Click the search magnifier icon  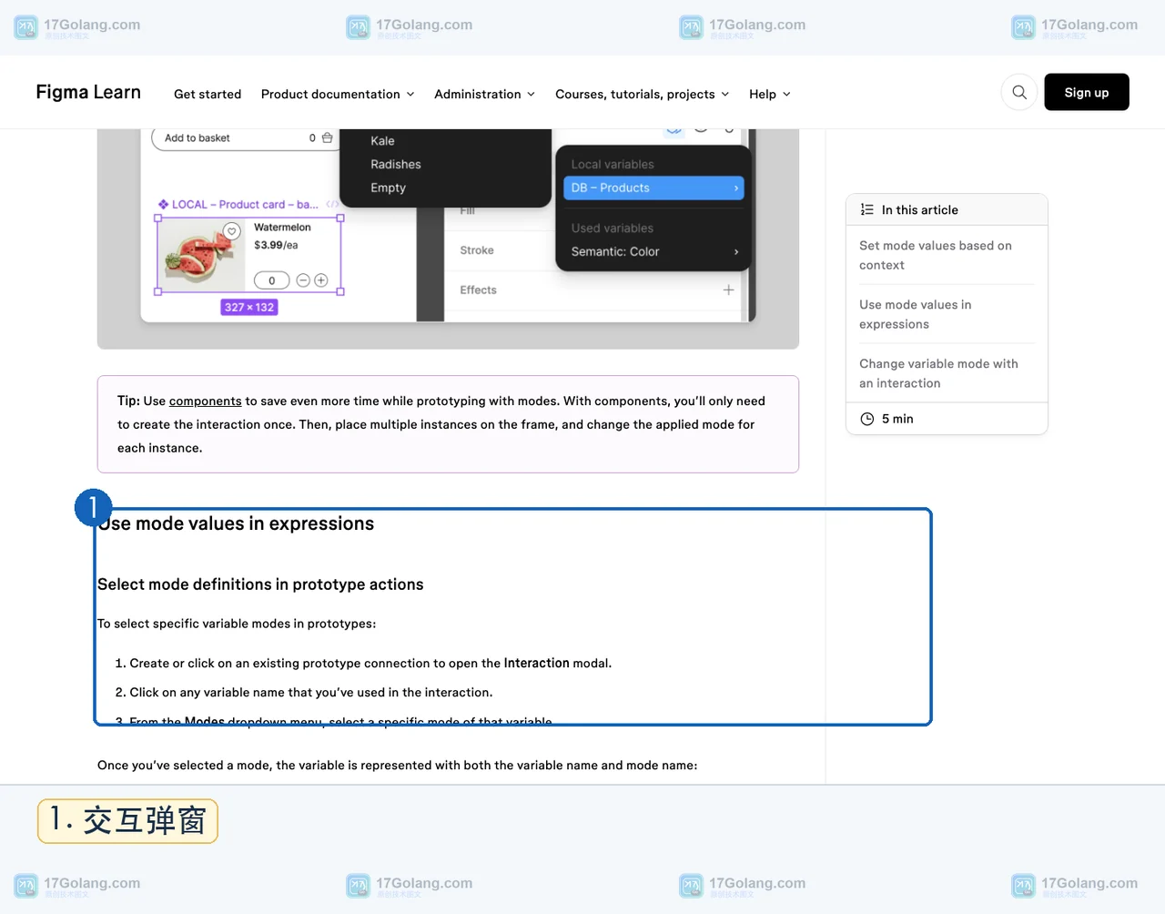(x=1019, y=92)
